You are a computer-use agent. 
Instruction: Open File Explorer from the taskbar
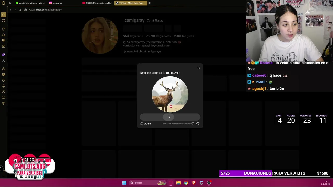pyautogui.click(x=178, y=183)
